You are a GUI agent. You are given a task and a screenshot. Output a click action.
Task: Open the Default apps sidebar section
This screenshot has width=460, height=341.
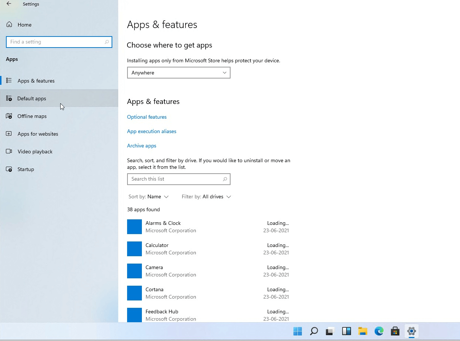click(31, 98)
